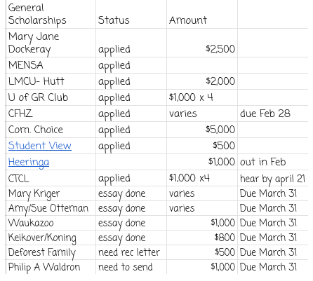Select the Amount column header cell

(202, 14)
